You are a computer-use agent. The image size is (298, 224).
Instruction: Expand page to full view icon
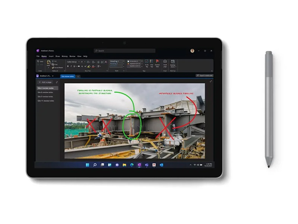(x=210, y=81)
